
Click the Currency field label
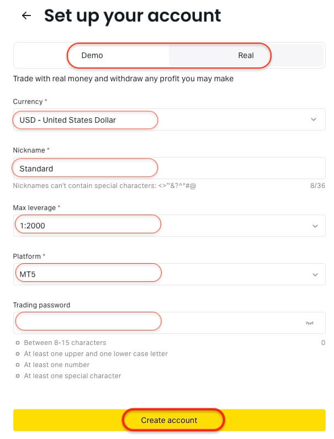[x=28, y=102]
